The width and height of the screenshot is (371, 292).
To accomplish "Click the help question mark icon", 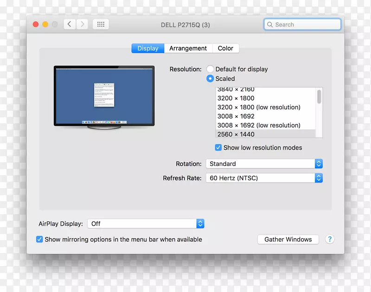I will click(330, 239).
